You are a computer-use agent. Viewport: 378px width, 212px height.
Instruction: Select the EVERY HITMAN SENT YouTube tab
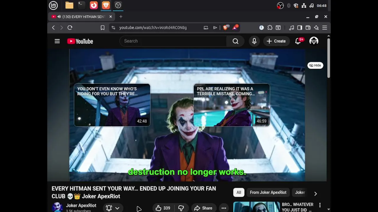click(x=82, y=17)
